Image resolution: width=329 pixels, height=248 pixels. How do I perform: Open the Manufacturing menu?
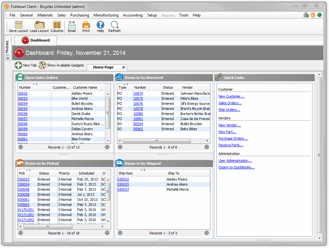[106, 15]
